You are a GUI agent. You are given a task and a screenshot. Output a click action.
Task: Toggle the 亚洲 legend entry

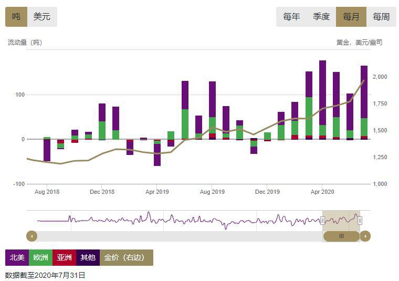[x=64, y=257]
